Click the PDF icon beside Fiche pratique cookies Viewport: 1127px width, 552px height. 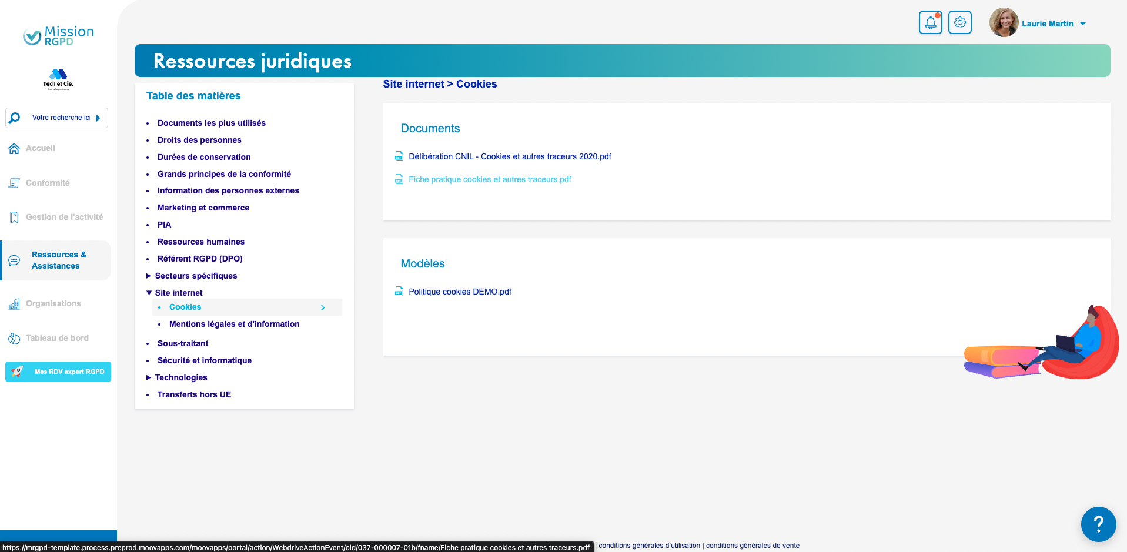click(x=399, y=179)
